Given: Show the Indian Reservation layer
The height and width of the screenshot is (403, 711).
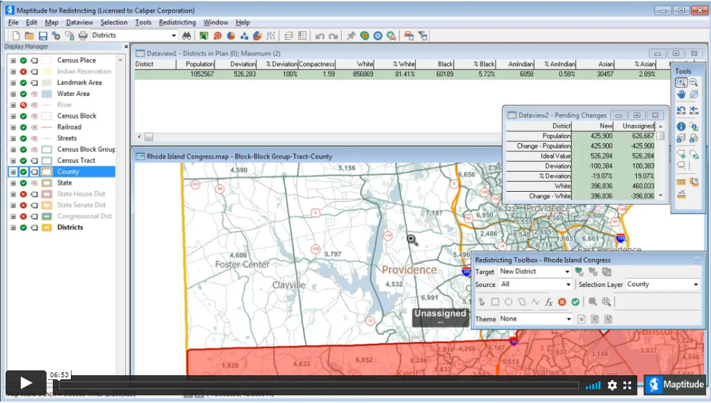Looking at the screenshot, I should [23, 72].
